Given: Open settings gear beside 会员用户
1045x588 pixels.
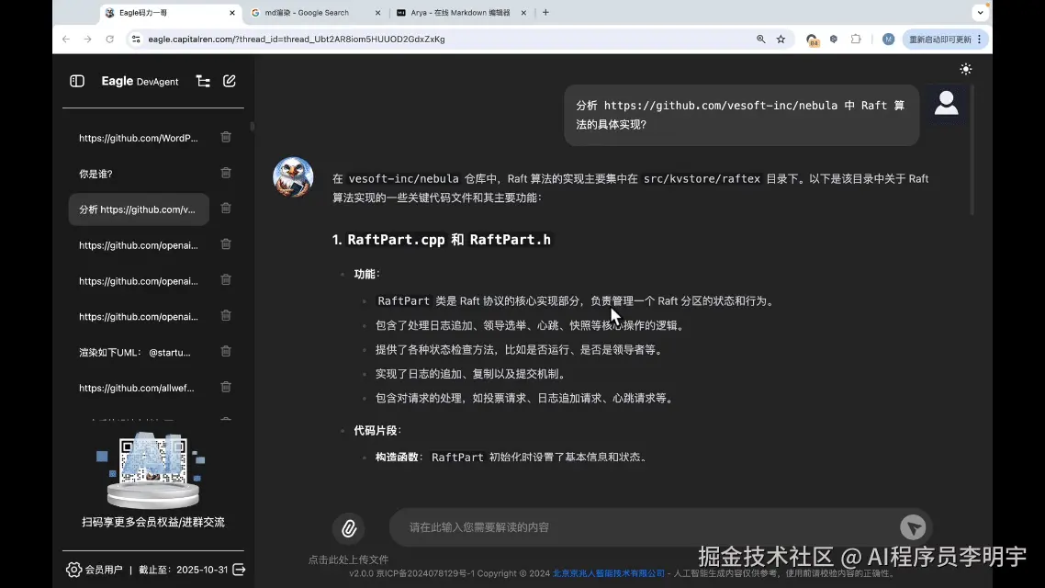Looking at the screenshot, I should pyautogui.click(x=73, y=570).
